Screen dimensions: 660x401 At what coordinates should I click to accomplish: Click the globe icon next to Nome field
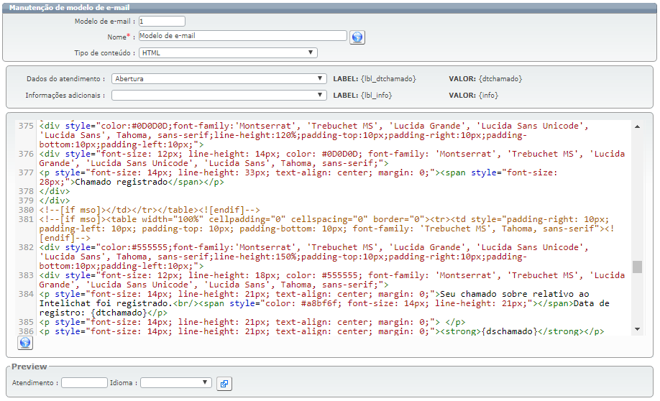(x=357, y=37)
